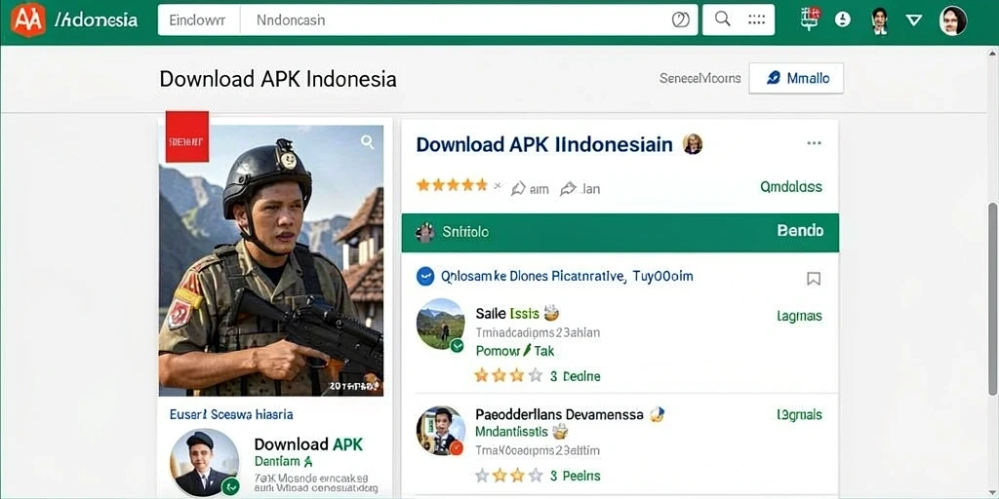The image size is (999, 499).
Task: Click emoji icon after Saile Issis
Action: point(551,313)
